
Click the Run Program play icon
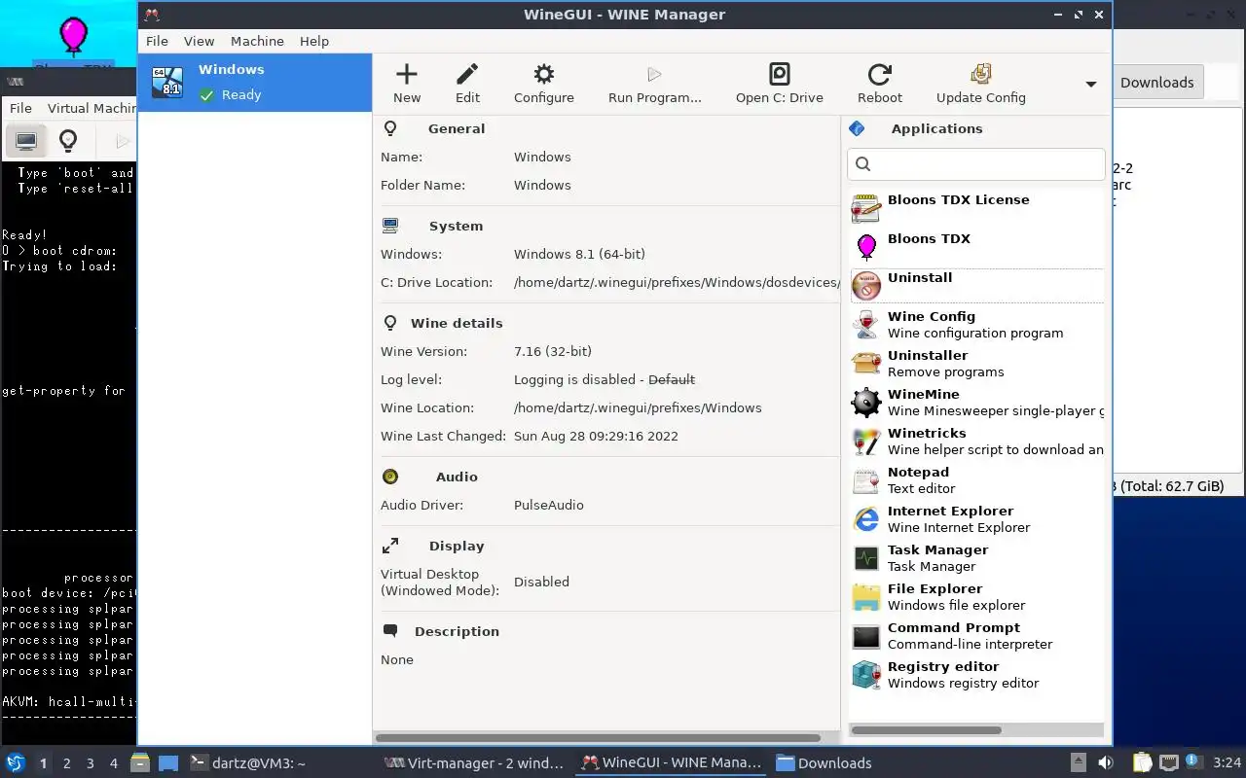654,74
